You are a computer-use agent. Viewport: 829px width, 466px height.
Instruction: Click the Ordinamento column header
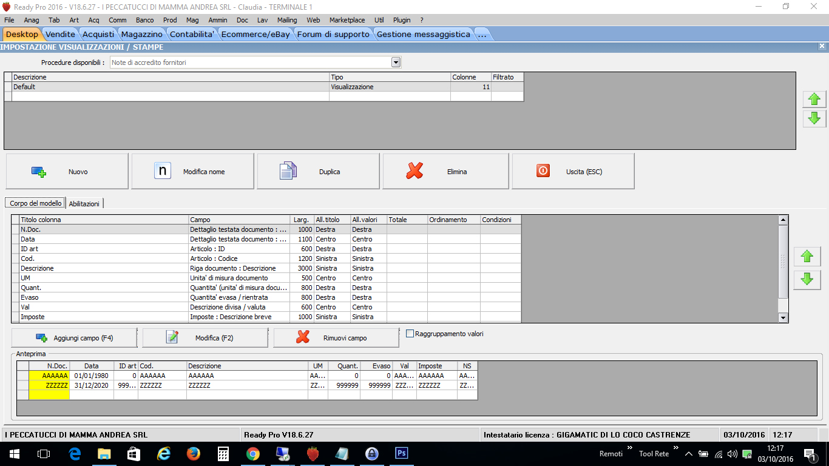pos(454,220)
